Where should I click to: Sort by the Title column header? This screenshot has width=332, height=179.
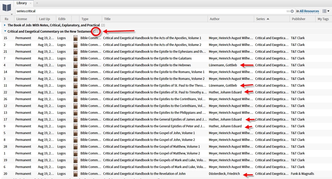(155, 19)
